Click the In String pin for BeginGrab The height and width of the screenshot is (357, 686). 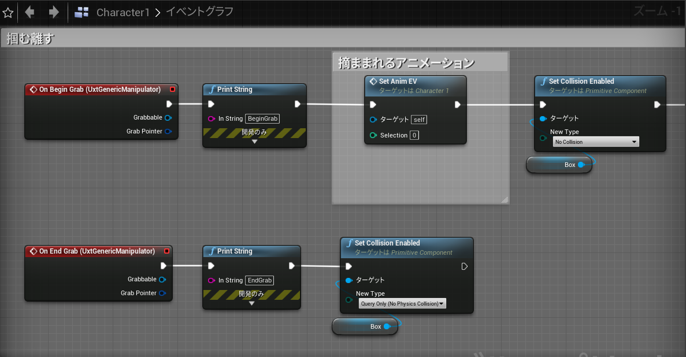[x=212, y=118]
